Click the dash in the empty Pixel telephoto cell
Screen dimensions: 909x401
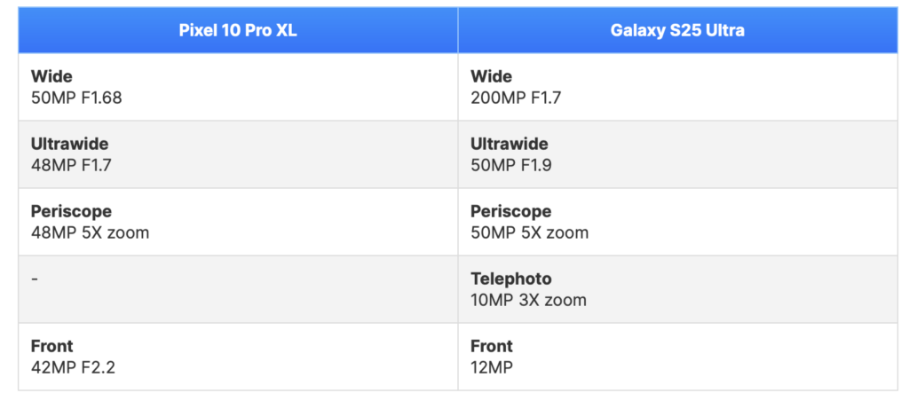point(35,279)
